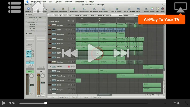Click the Out 1-2 output button
This screenshot has width=190, height=107.
(x=30, y=65)
